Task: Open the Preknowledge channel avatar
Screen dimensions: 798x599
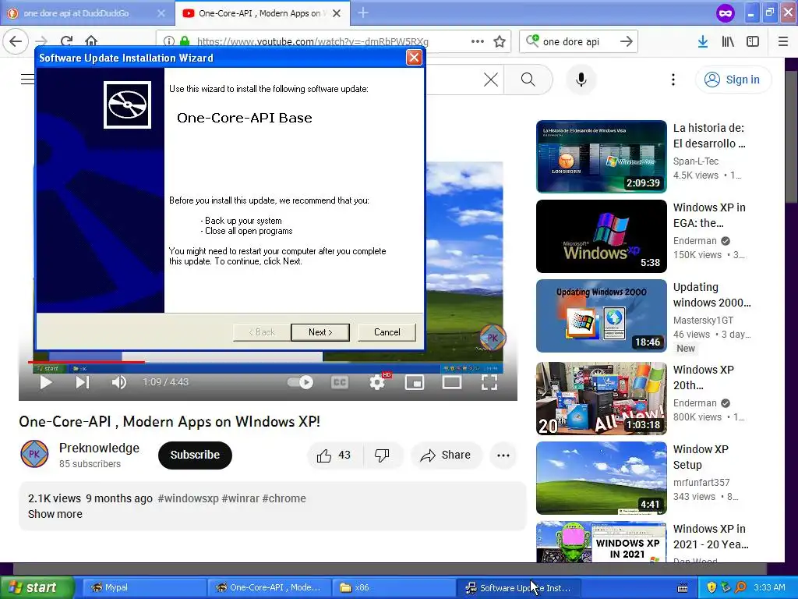Action: [34, 454]
